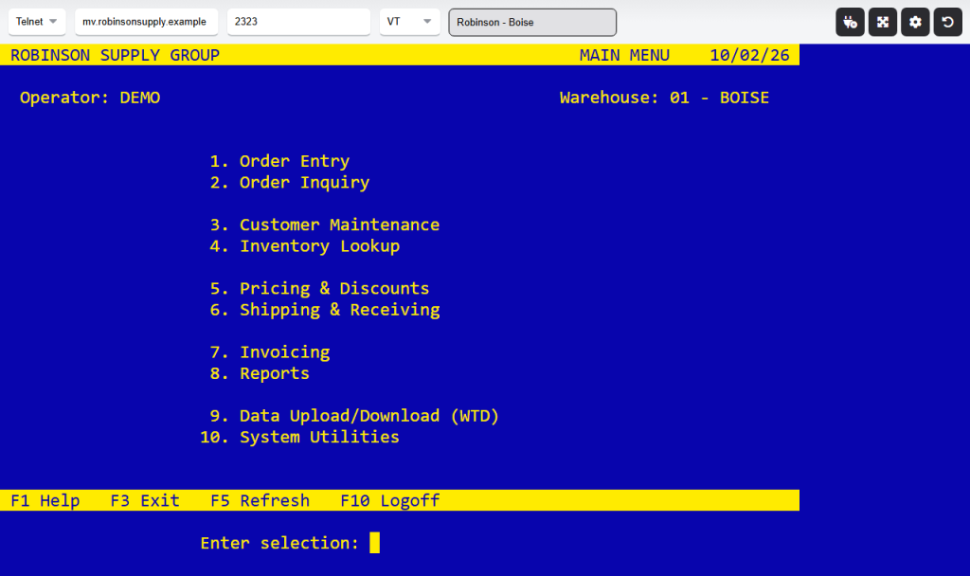Click the date 10/02/26 in header
970x576 pixels.
(749, 55)
